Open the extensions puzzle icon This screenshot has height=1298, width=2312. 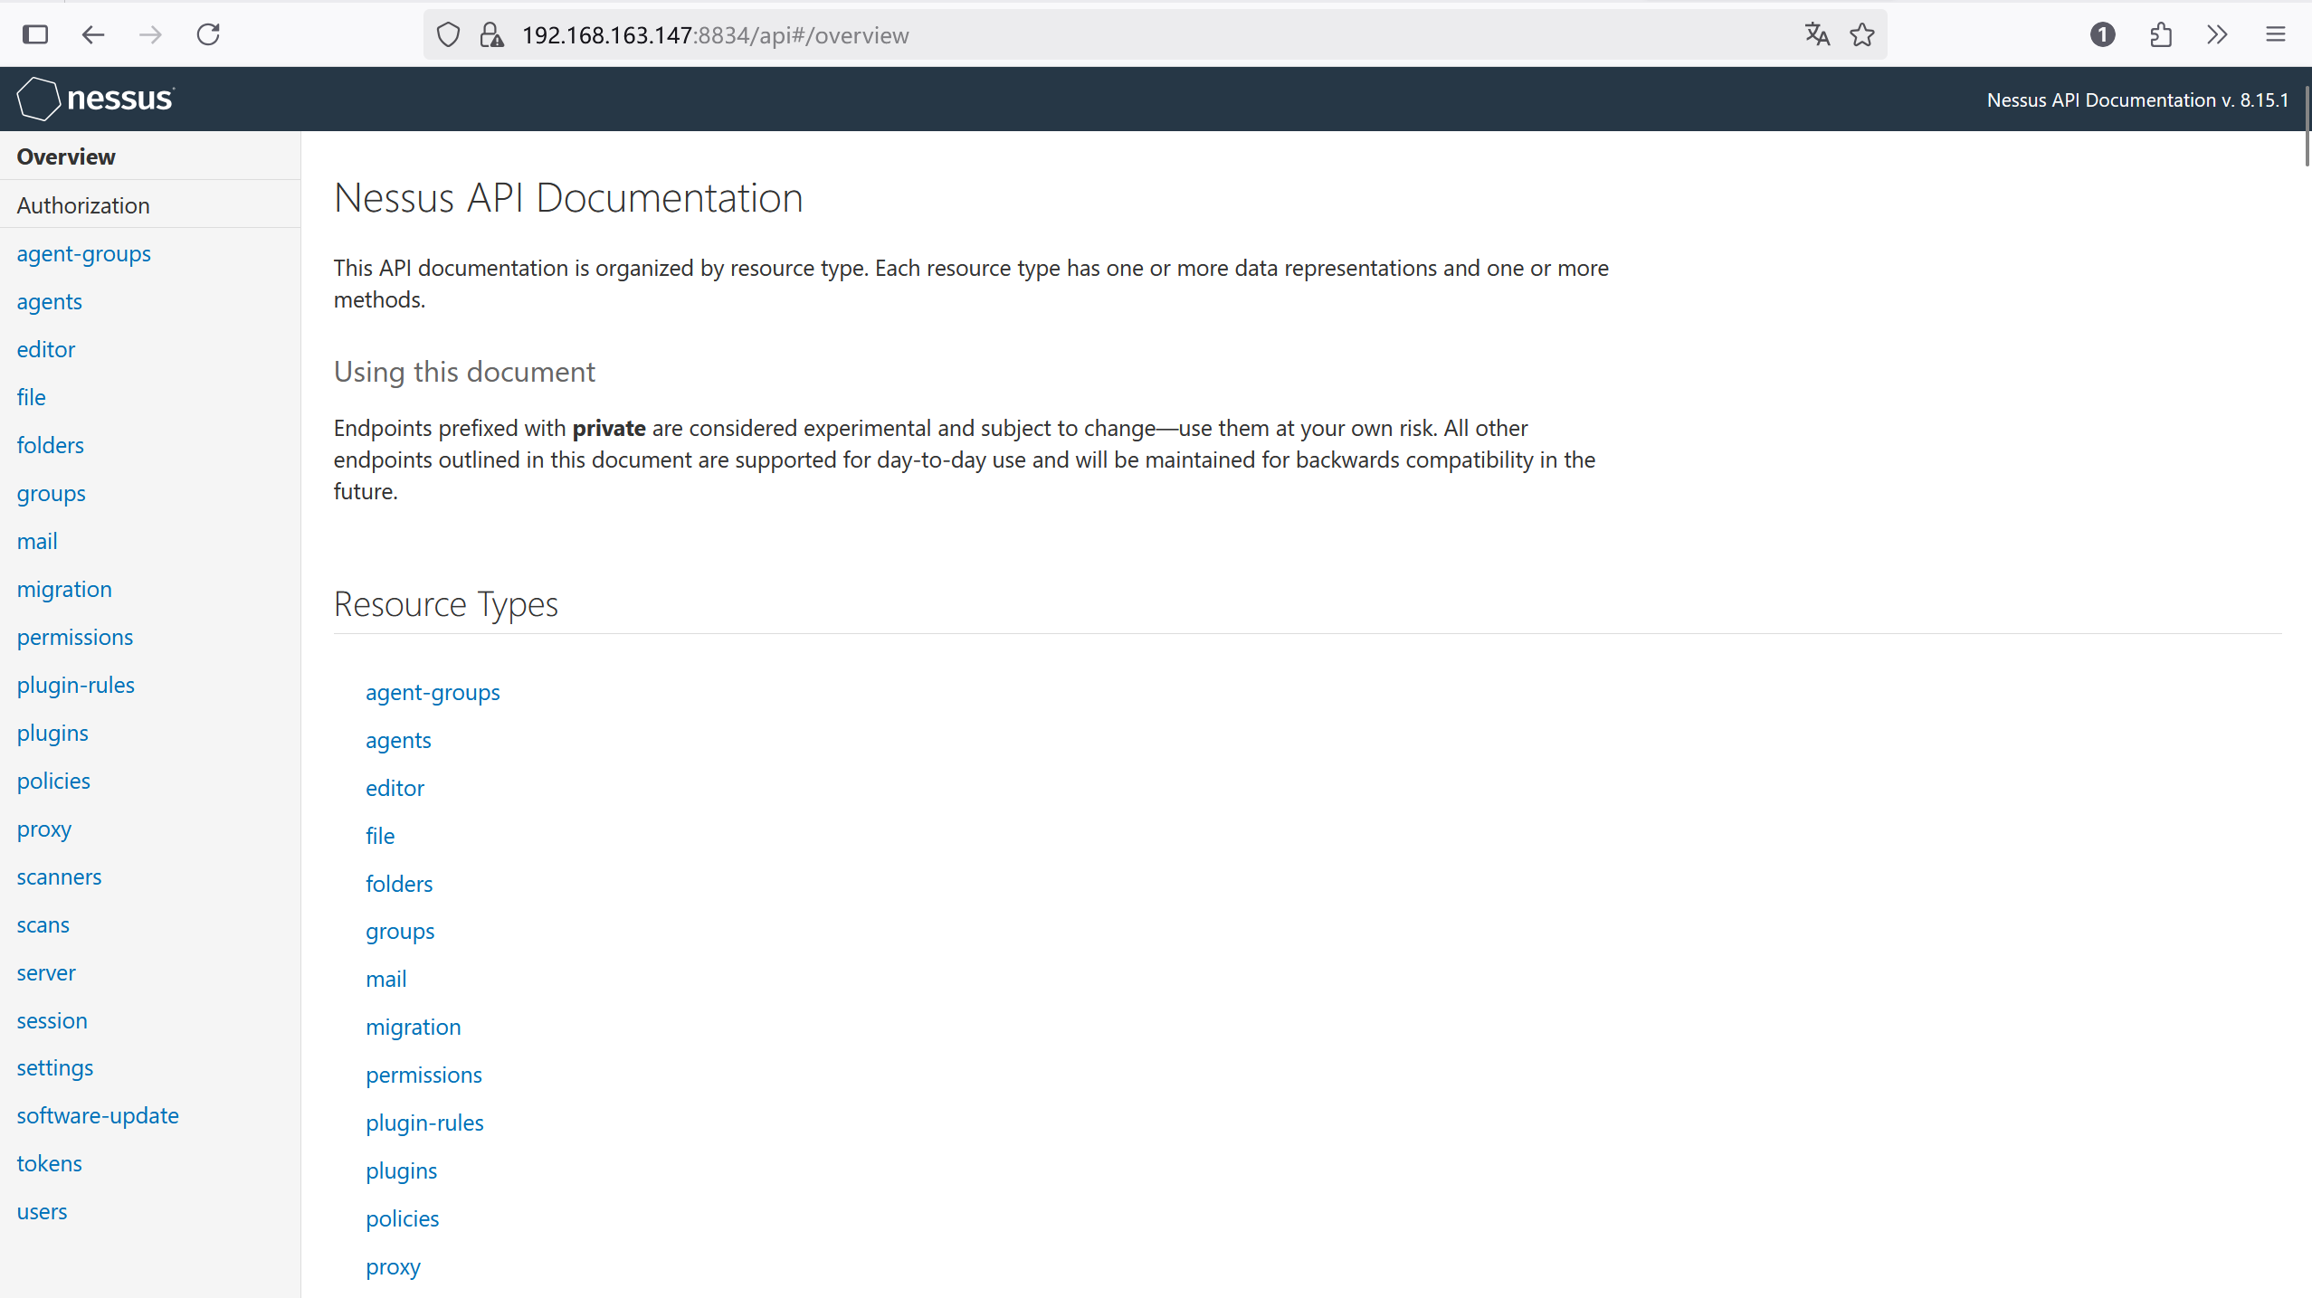pyautogui.click(x=2161, y=35)
